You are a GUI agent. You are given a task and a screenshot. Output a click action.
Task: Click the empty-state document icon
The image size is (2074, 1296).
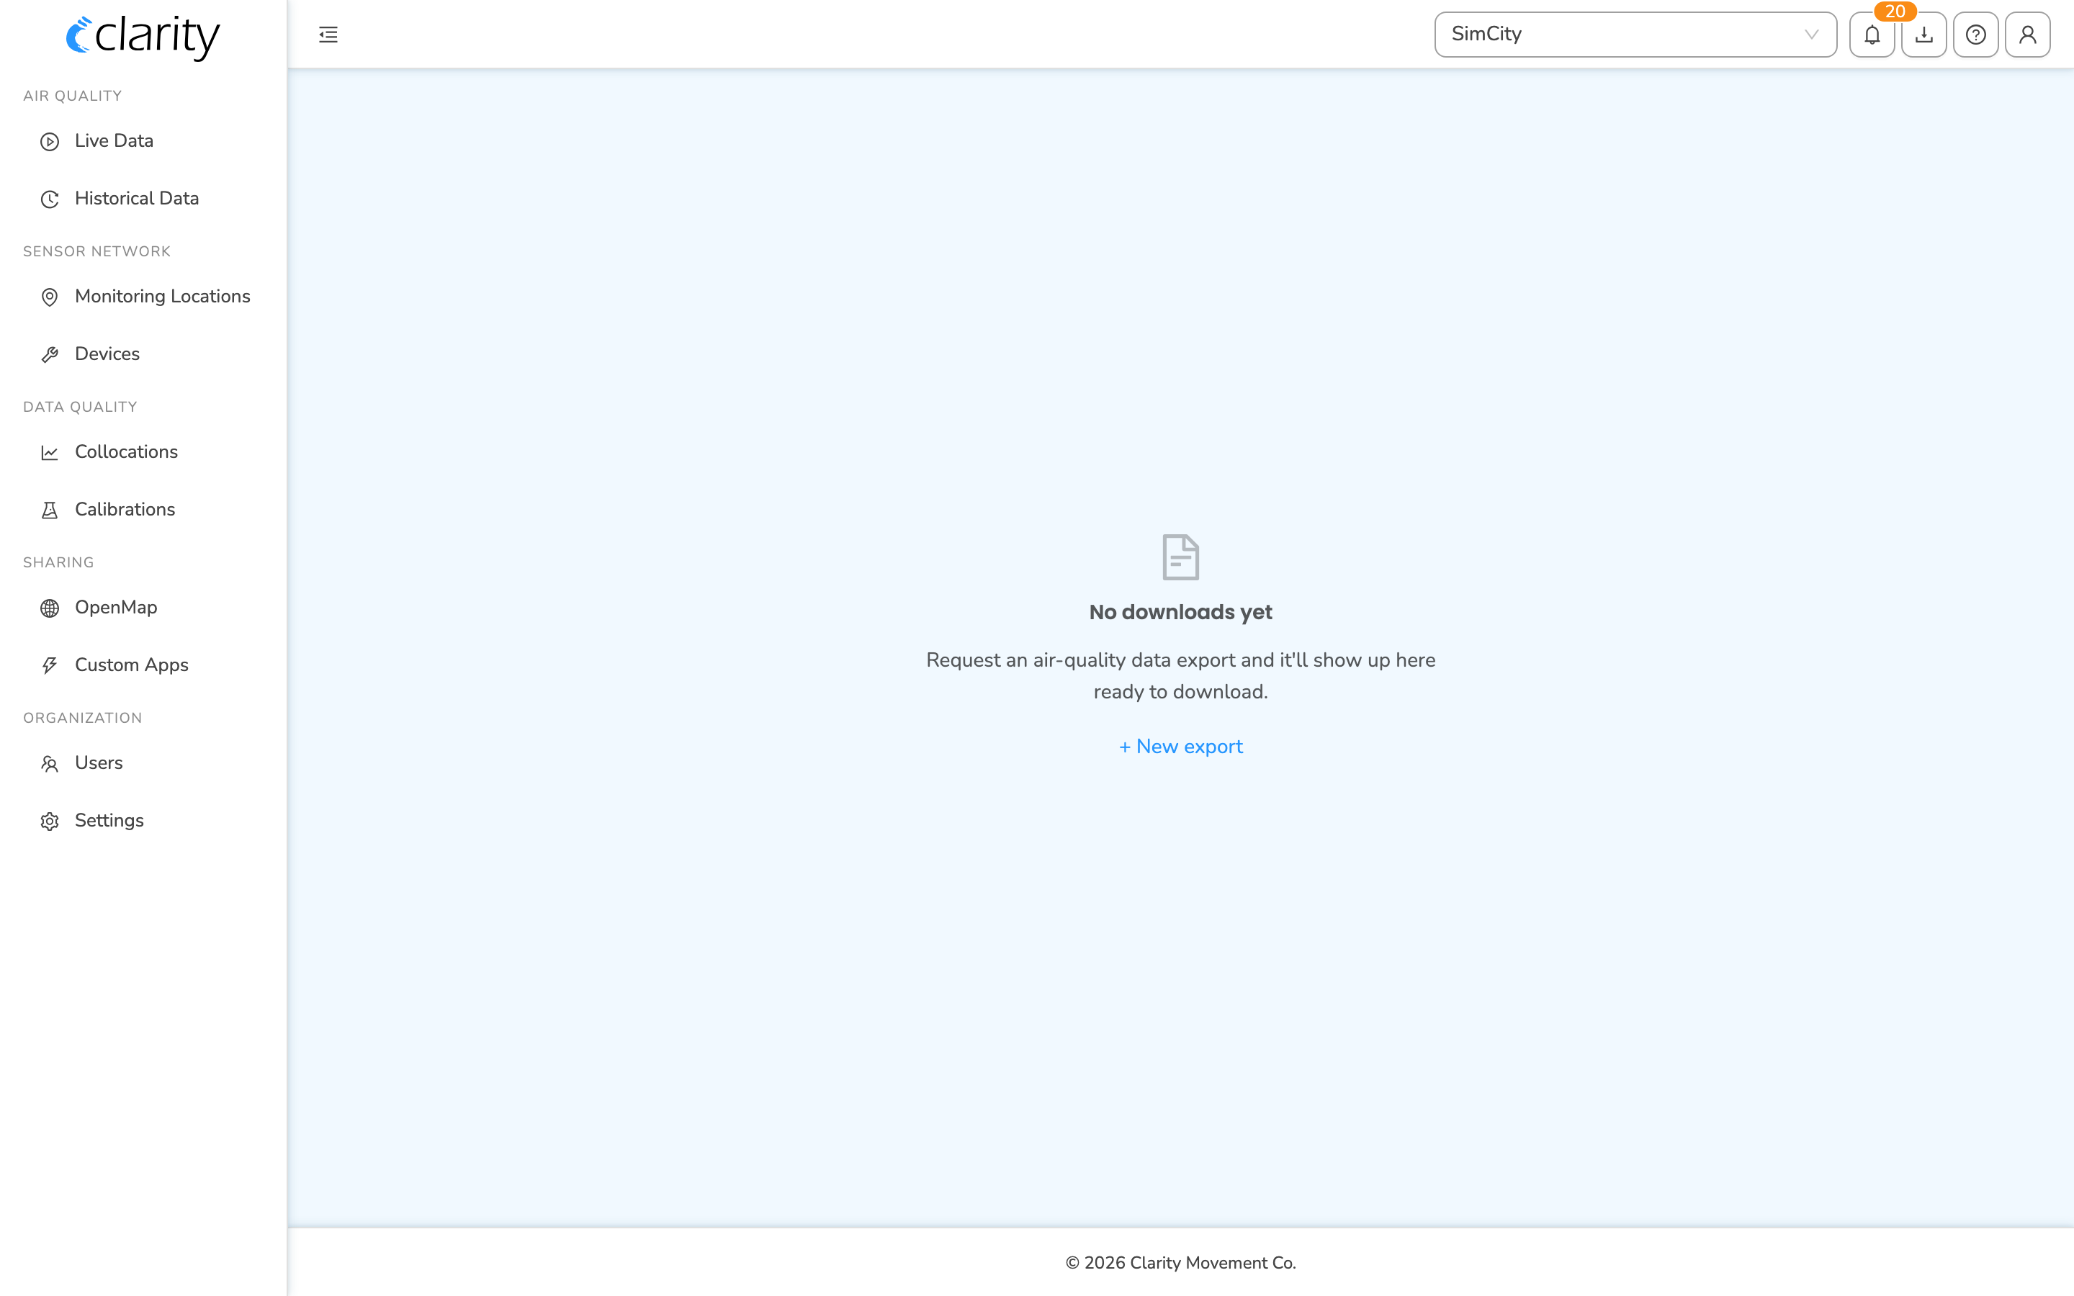(1180, 557)
